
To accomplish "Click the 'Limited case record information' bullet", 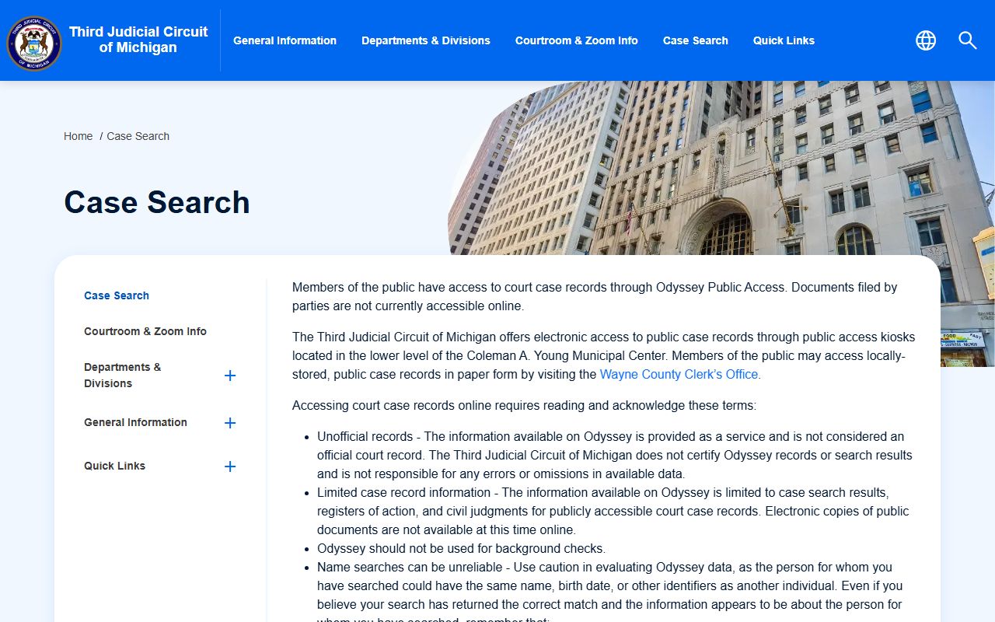I will (x=613, y=511).
